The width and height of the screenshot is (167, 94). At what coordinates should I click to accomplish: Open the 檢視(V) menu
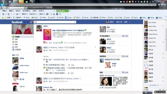18,11
